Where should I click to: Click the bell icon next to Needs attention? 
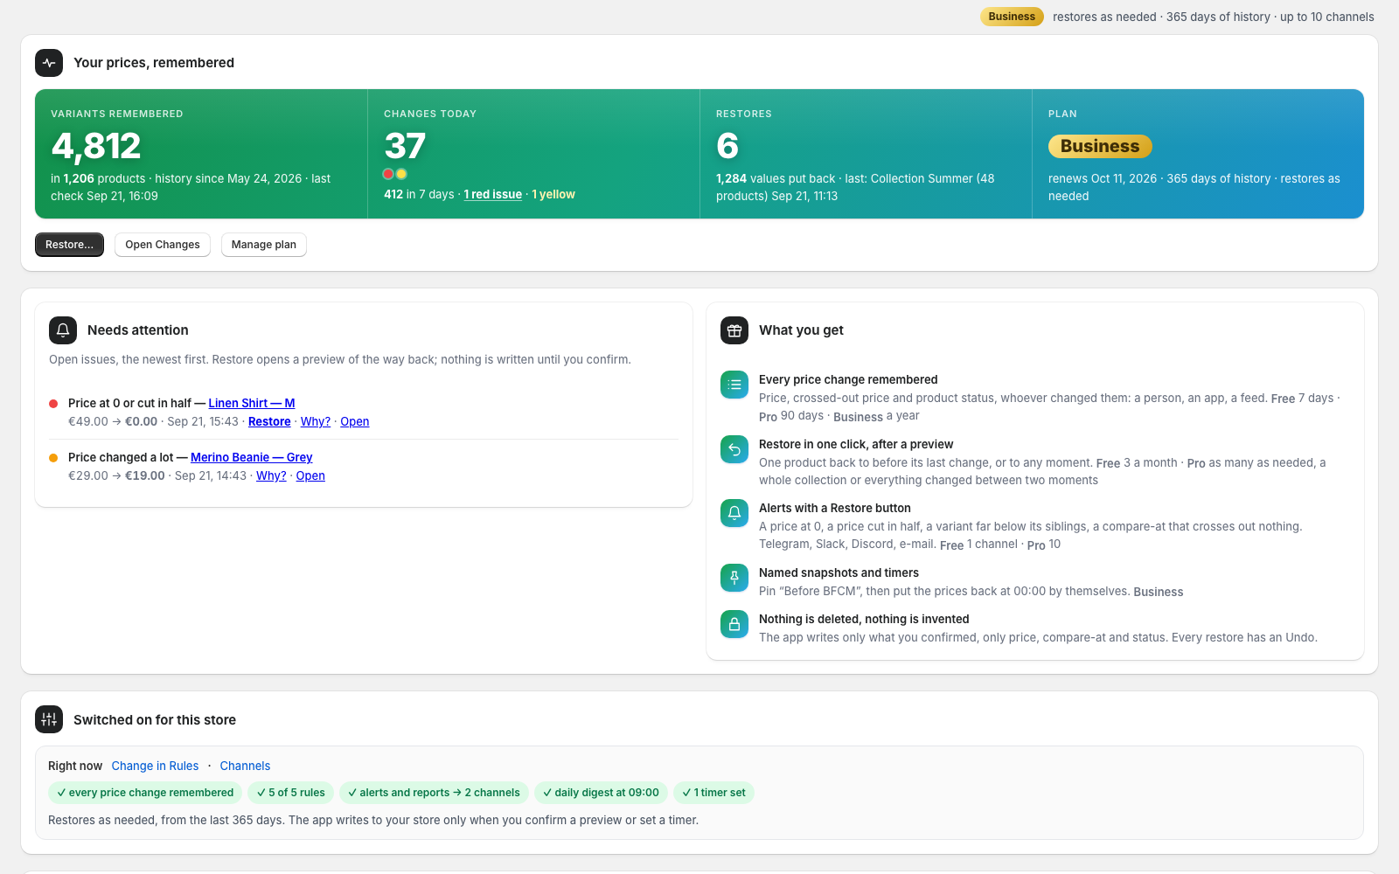[63, 330]
